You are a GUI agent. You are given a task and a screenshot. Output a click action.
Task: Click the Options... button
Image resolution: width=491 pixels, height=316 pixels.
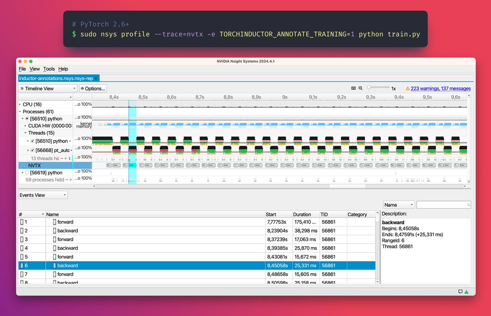tap(93, 88)
